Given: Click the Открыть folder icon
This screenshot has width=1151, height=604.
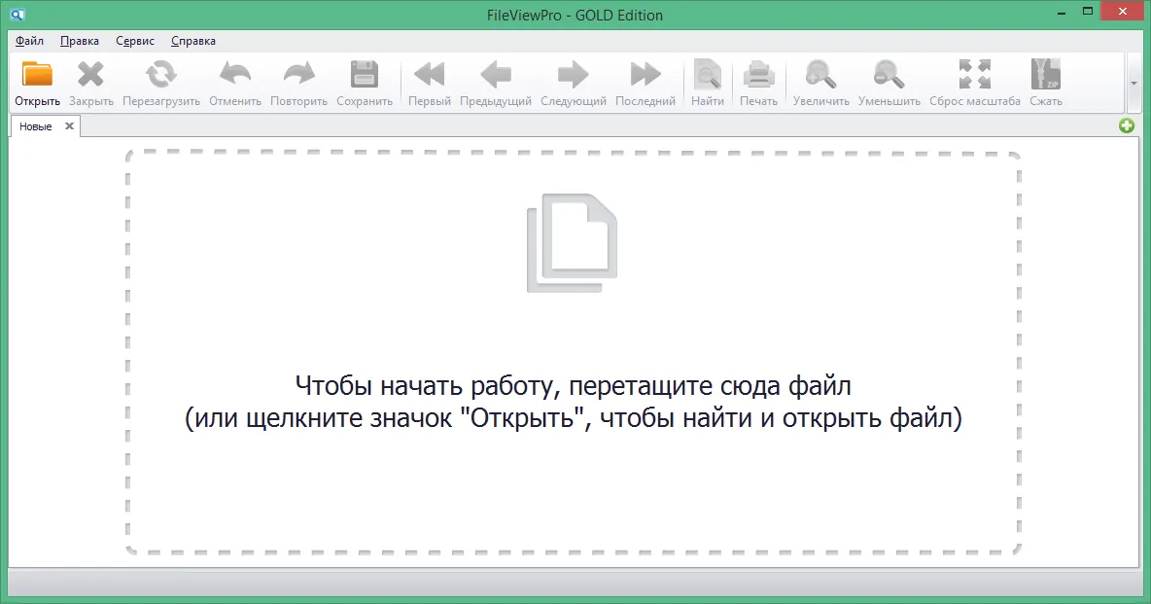Looking at the screenshot, I should 37,75.
